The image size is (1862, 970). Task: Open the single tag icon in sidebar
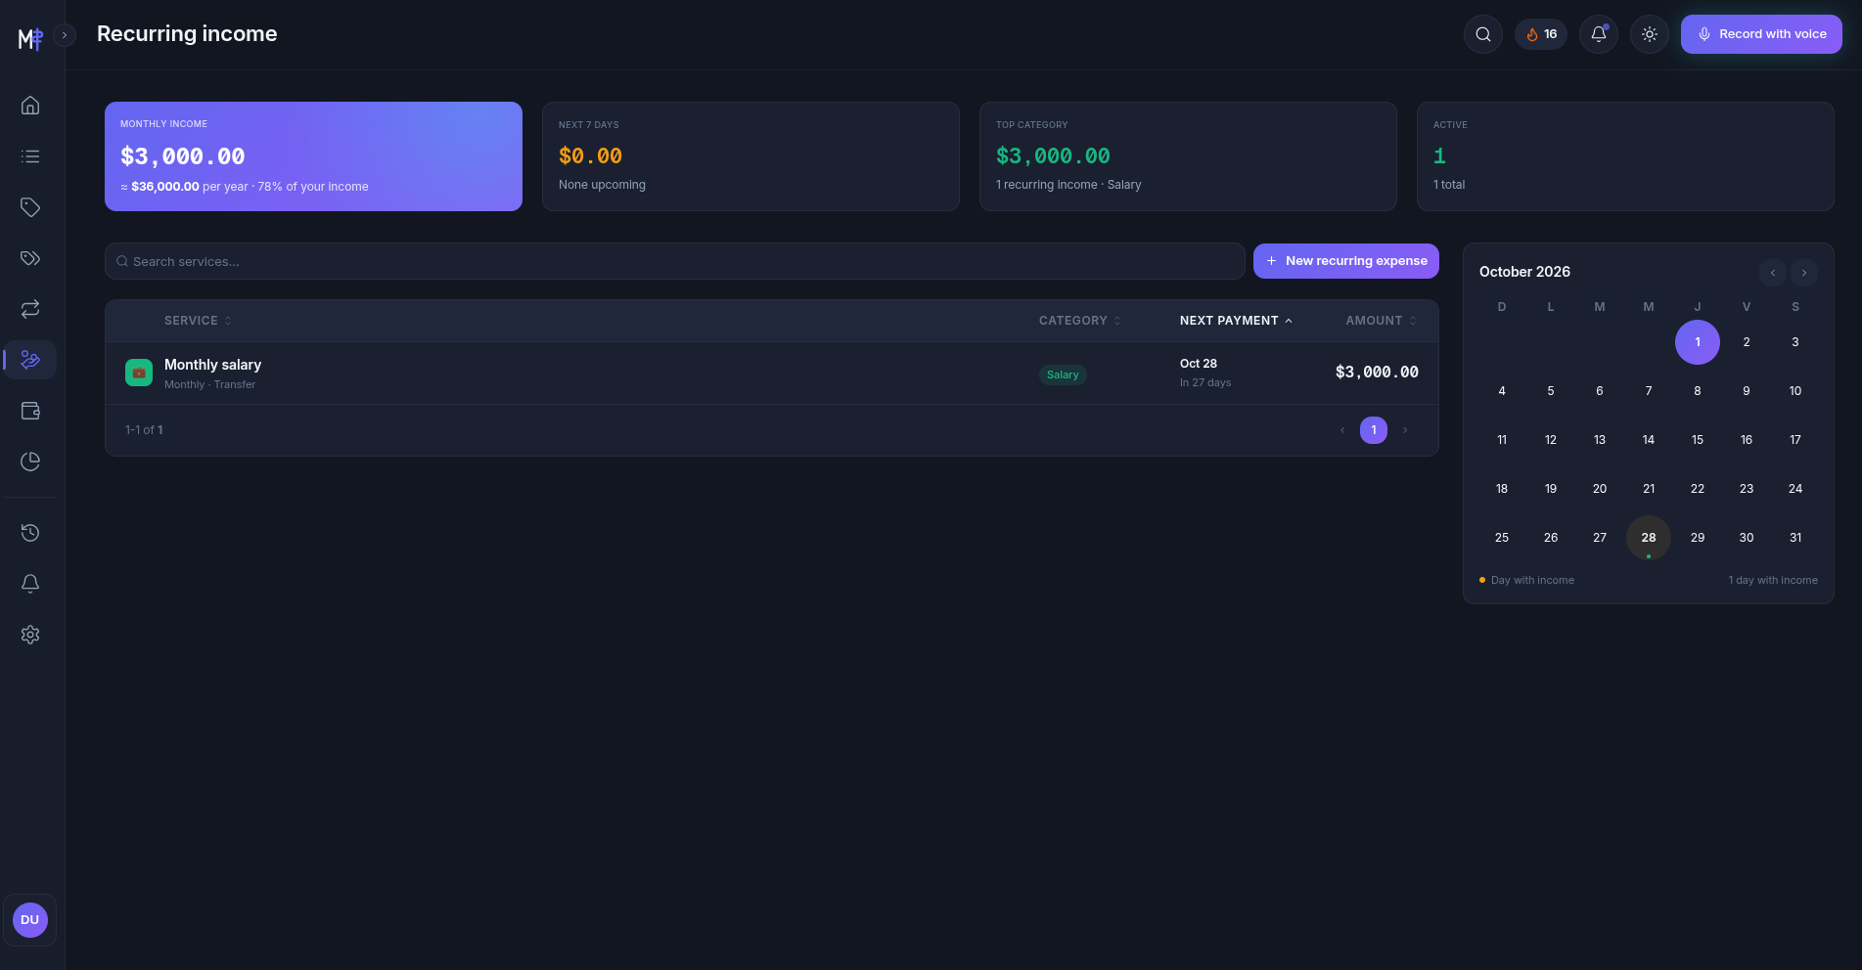(x=30, y=207)
